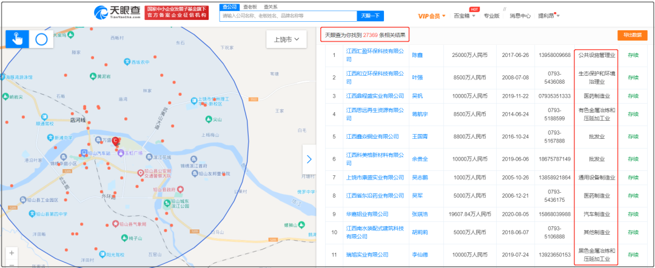
Task: Click the 尖山 mountain icon
Action: (209, 119)
